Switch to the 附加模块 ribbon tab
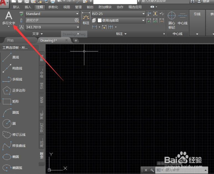 [105, 7]
